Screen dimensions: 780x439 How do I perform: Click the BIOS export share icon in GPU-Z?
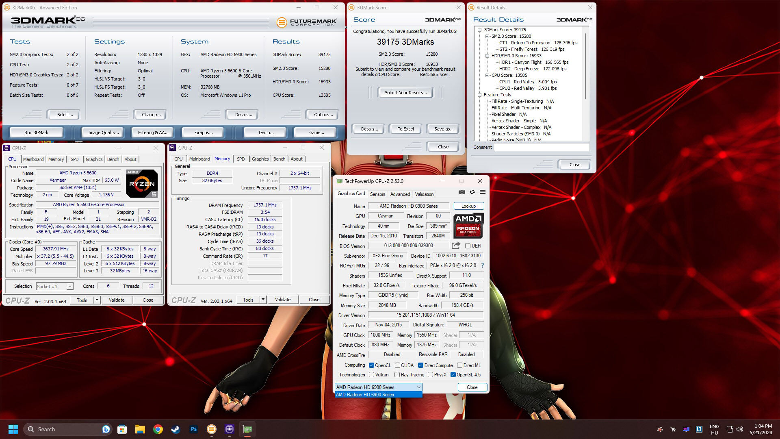click(456, 246)
